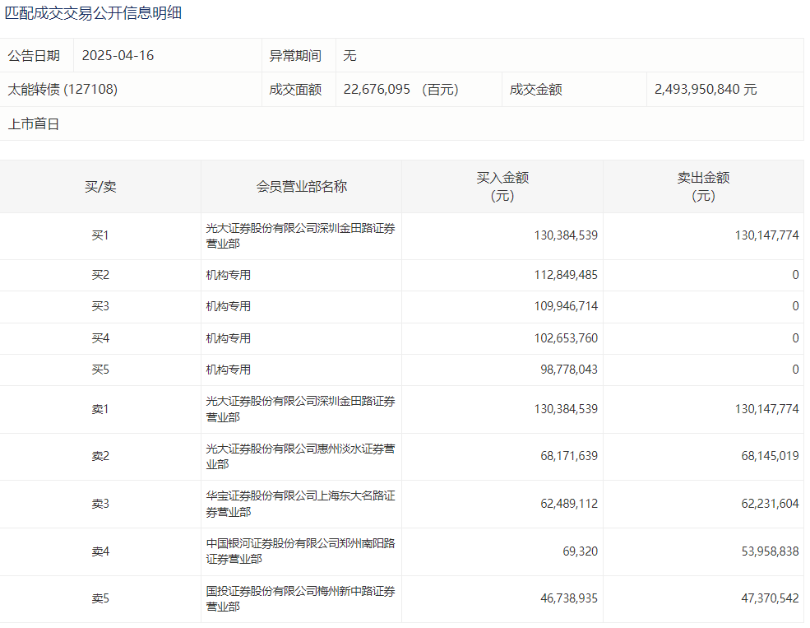Open 光大证券深圳金田路营业部 in the 卖1 row

tap(300, 409)
